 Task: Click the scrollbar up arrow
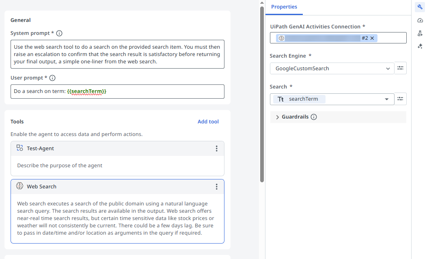(x=262, y=3)
